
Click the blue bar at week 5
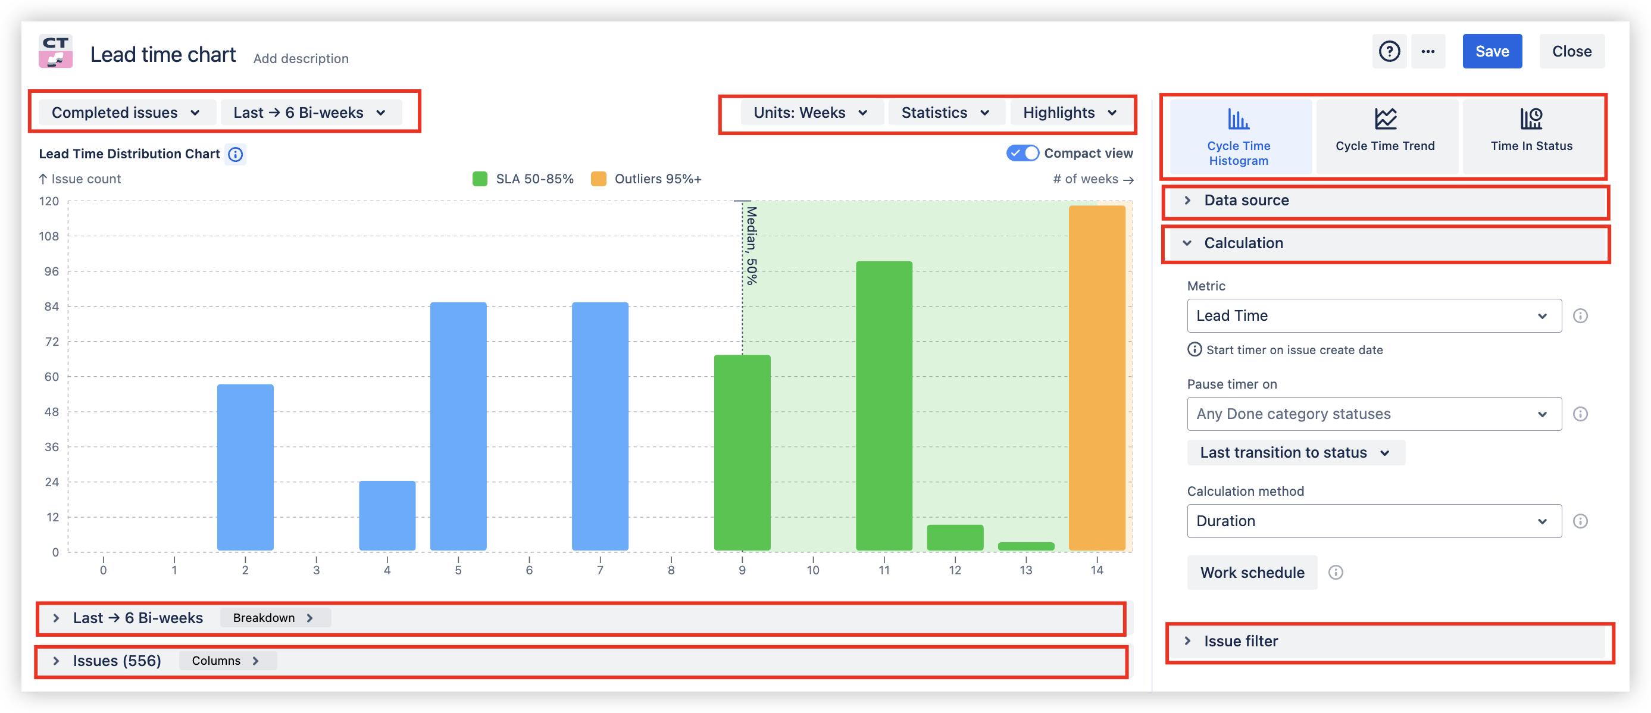(x=458, y=426)
